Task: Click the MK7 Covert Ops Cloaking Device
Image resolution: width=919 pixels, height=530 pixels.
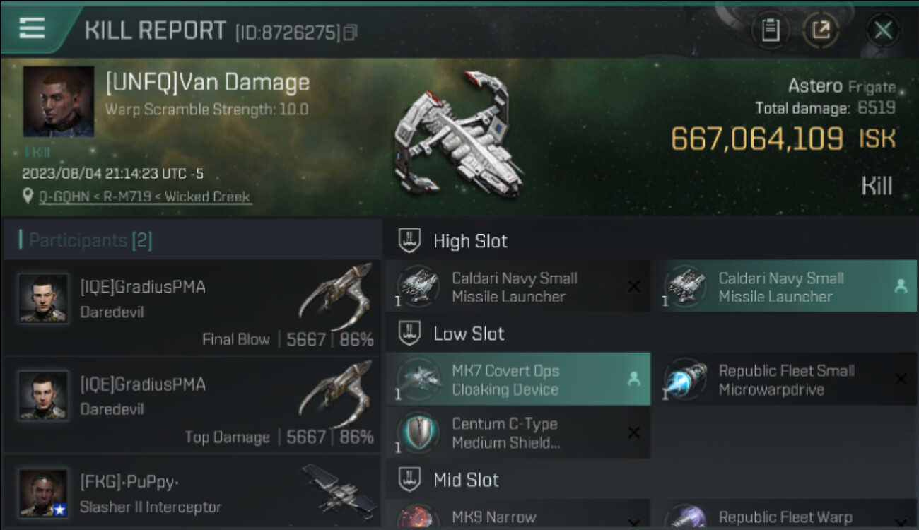Action: 517,379
